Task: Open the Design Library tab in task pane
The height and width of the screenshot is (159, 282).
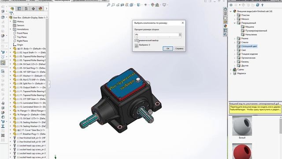Action: point(225,14)
